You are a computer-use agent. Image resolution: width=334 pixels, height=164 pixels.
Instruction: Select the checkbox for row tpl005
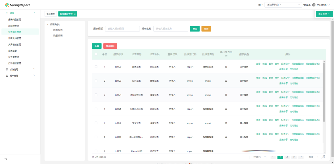point(96,109)
